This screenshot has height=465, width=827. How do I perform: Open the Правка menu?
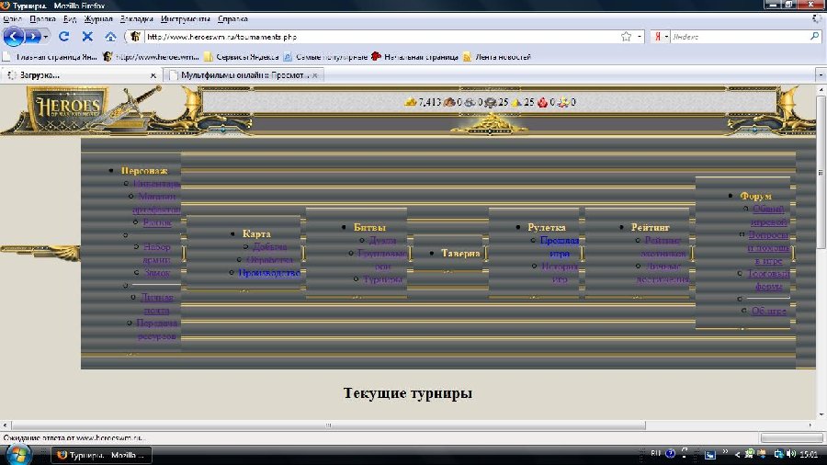point(42,19)
